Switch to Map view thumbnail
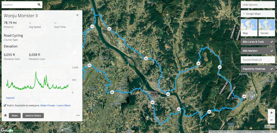The image size is (277, 133). [x=249, y=28]
